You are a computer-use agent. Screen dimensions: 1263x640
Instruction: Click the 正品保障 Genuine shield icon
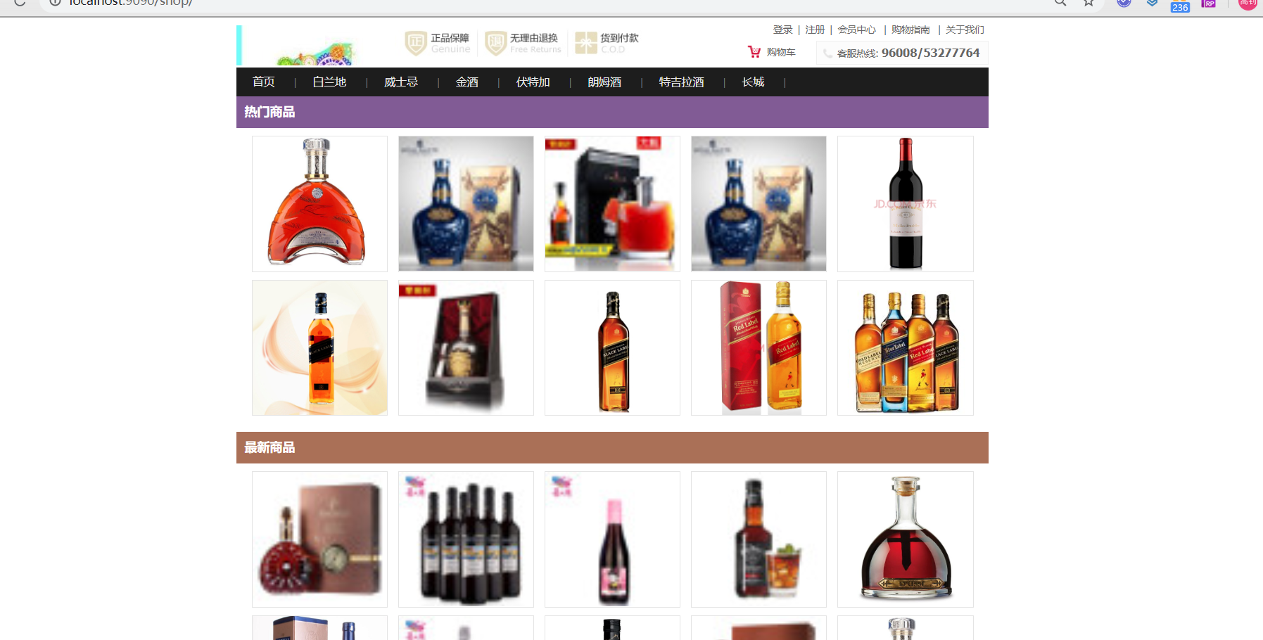point(415,43)
